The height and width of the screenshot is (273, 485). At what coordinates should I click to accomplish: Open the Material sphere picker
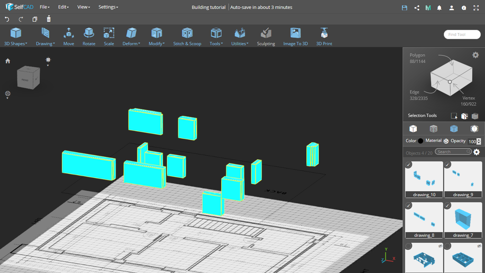tap(446, 141)
